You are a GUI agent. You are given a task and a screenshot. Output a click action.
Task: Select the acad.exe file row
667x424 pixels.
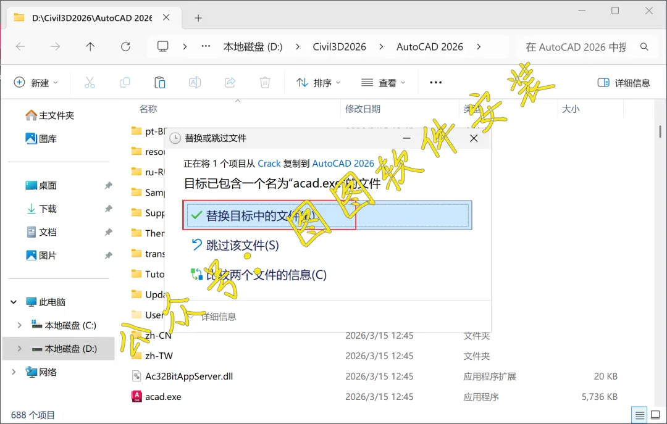coord(374,397)
